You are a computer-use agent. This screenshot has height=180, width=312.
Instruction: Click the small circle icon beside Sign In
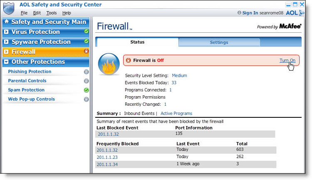coord(239,13)
